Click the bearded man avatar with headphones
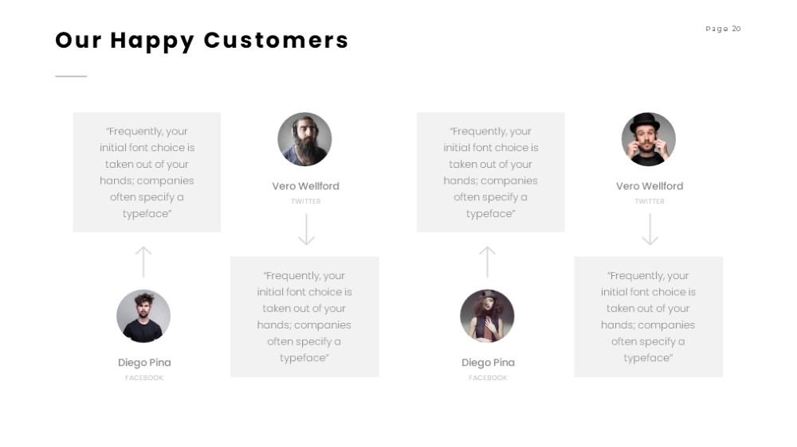The width and height of the screenshot is (797, 447). [304, 139]
